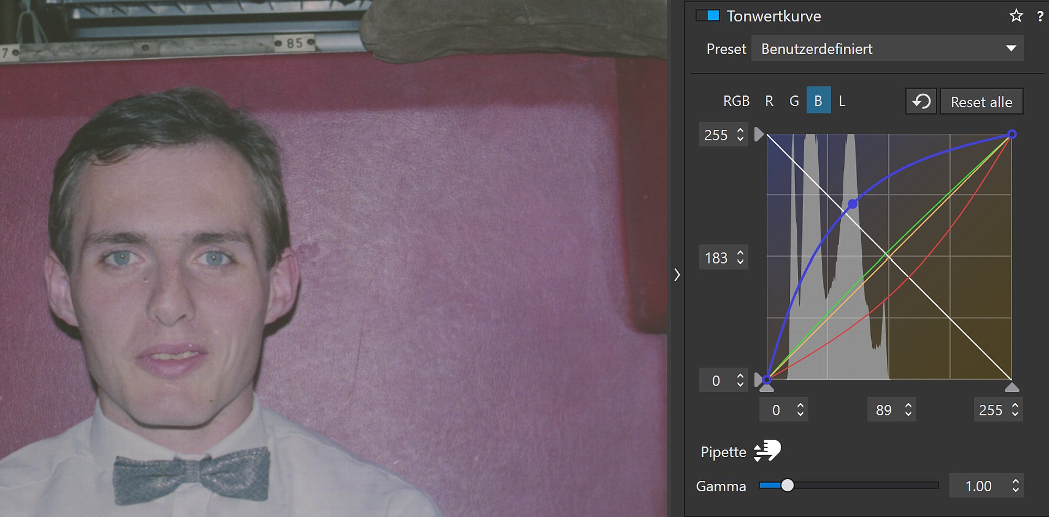Click the Gamma slider handle

[787, 486]
